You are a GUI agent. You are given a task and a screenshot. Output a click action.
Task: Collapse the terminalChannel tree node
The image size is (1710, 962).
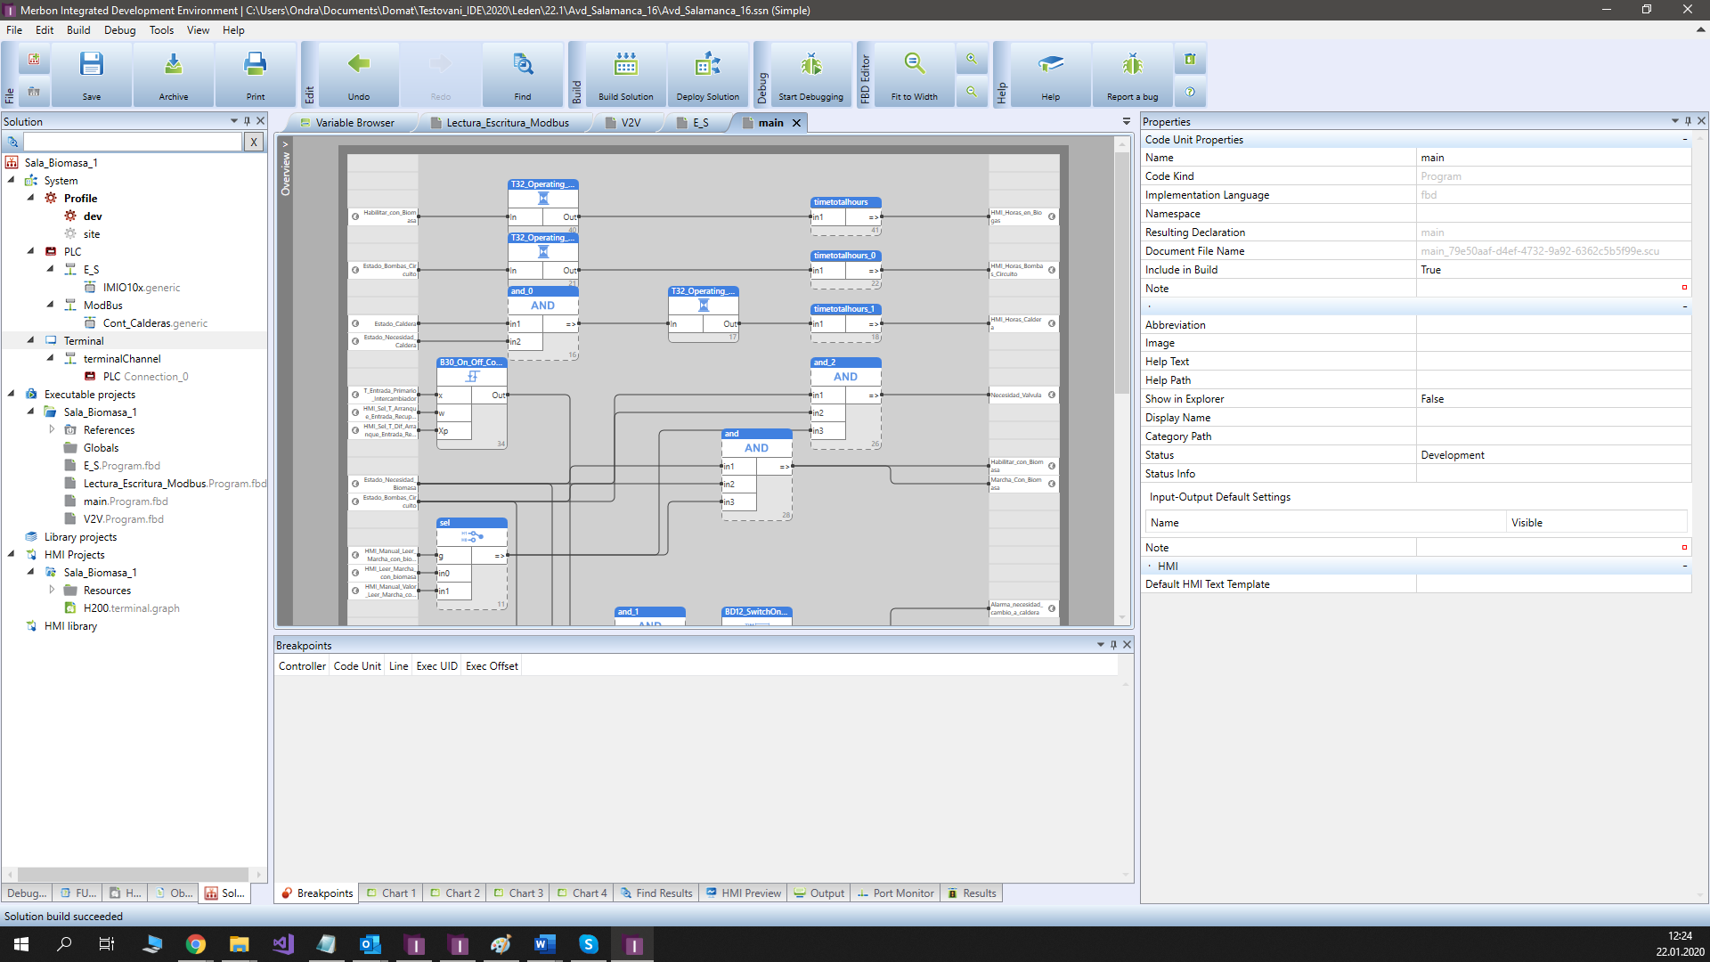pyautogui.click(x=51, y=358)
